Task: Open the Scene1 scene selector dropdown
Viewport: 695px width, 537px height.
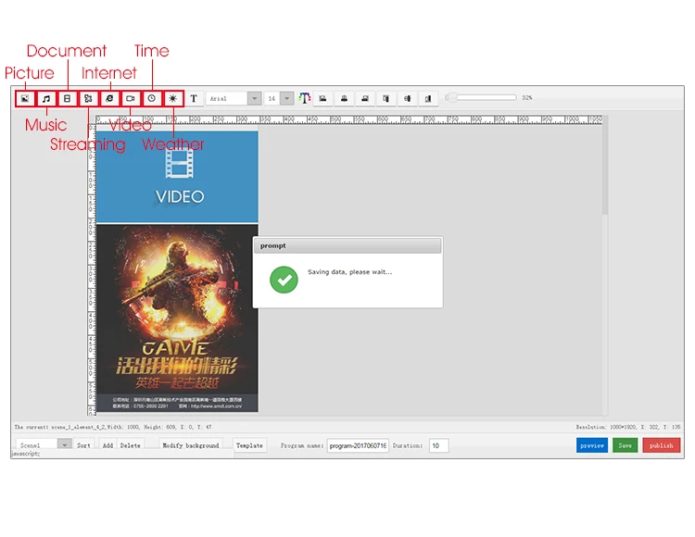Action: point(64,445)
